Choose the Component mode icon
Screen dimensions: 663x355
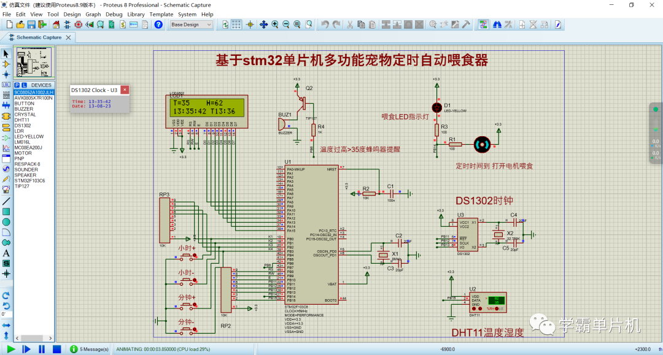6,64
